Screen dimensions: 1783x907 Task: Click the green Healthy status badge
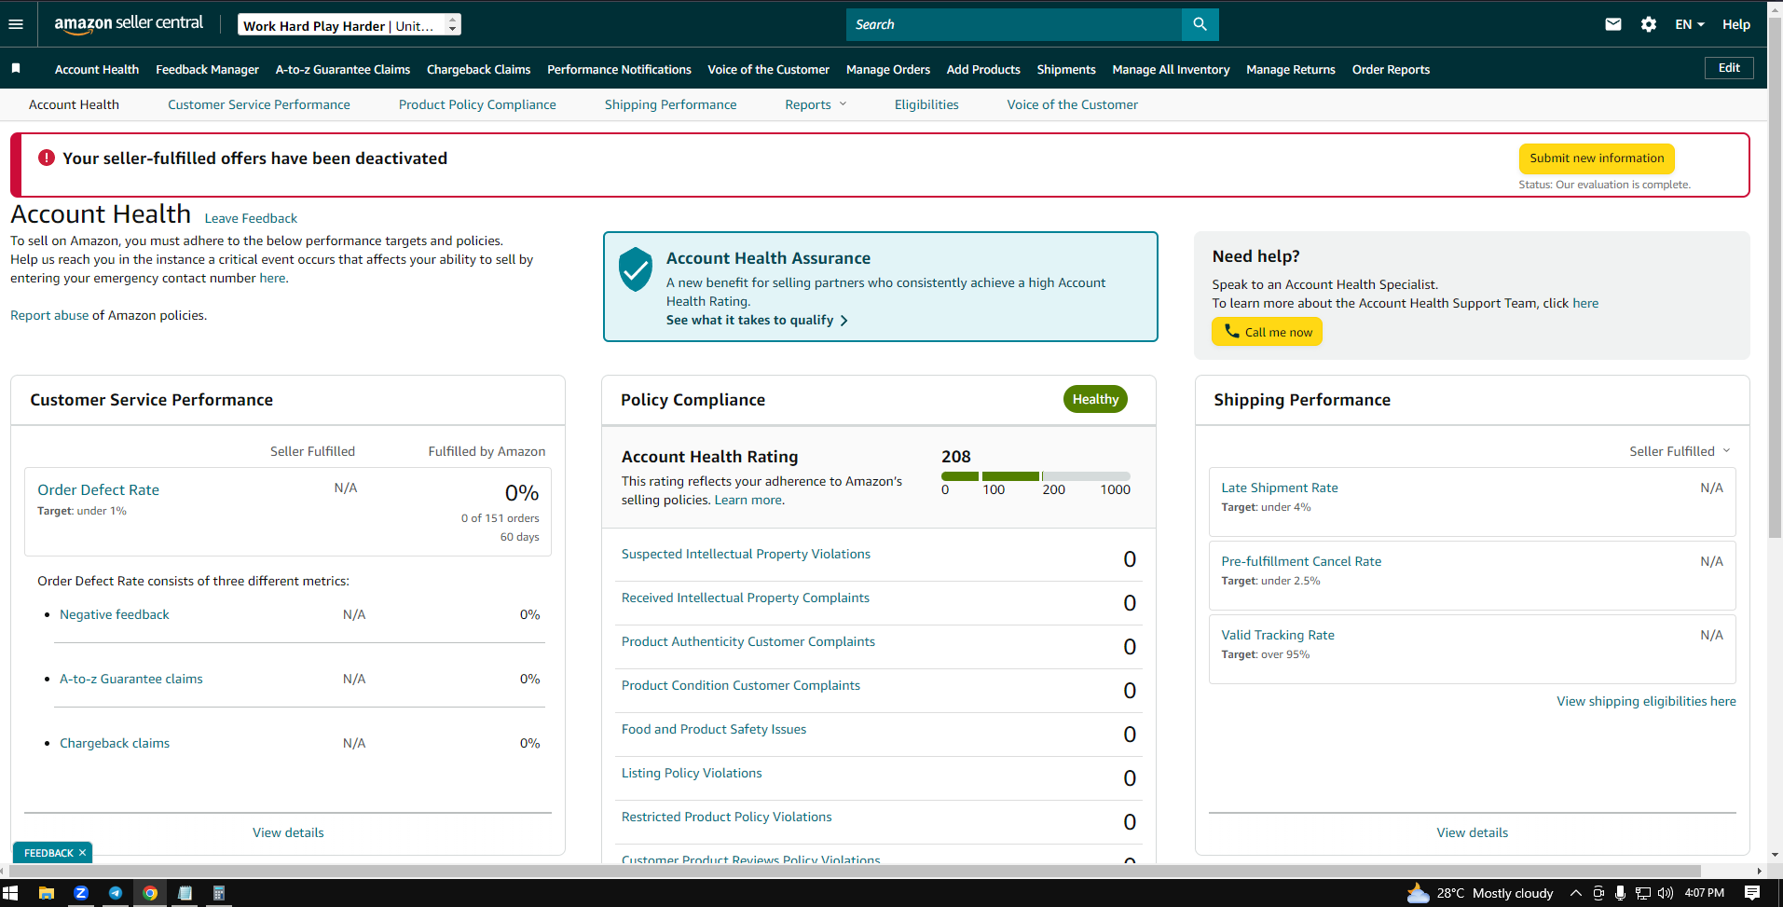coord(1095,399)
